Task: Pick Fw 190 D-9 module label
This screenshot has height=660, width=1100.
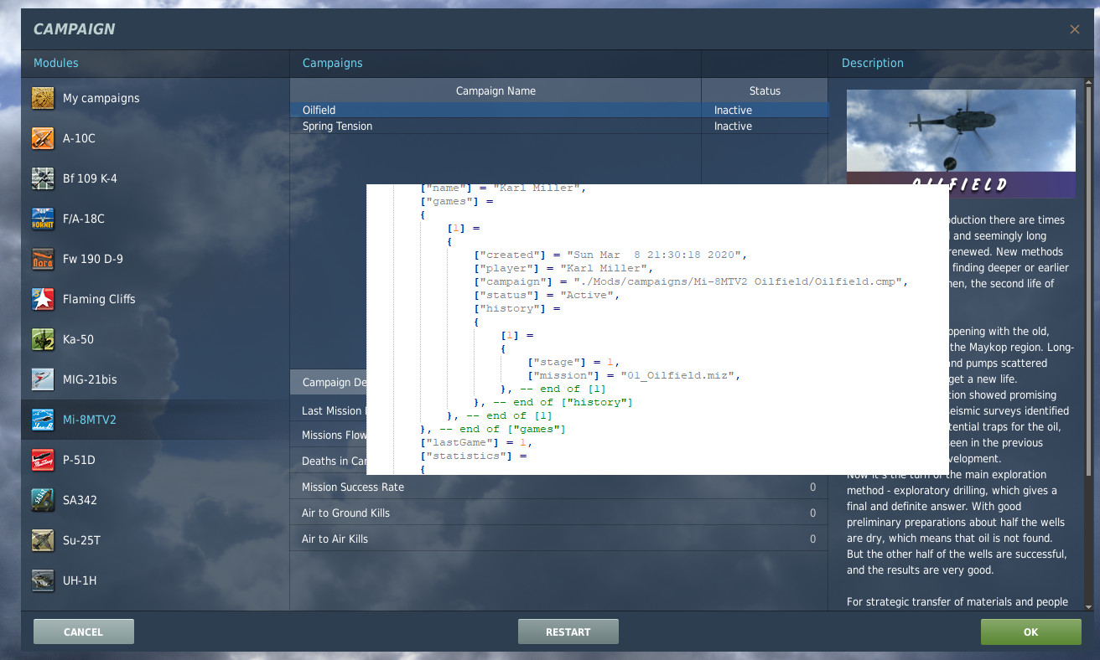Action: [x=93, y=259]
